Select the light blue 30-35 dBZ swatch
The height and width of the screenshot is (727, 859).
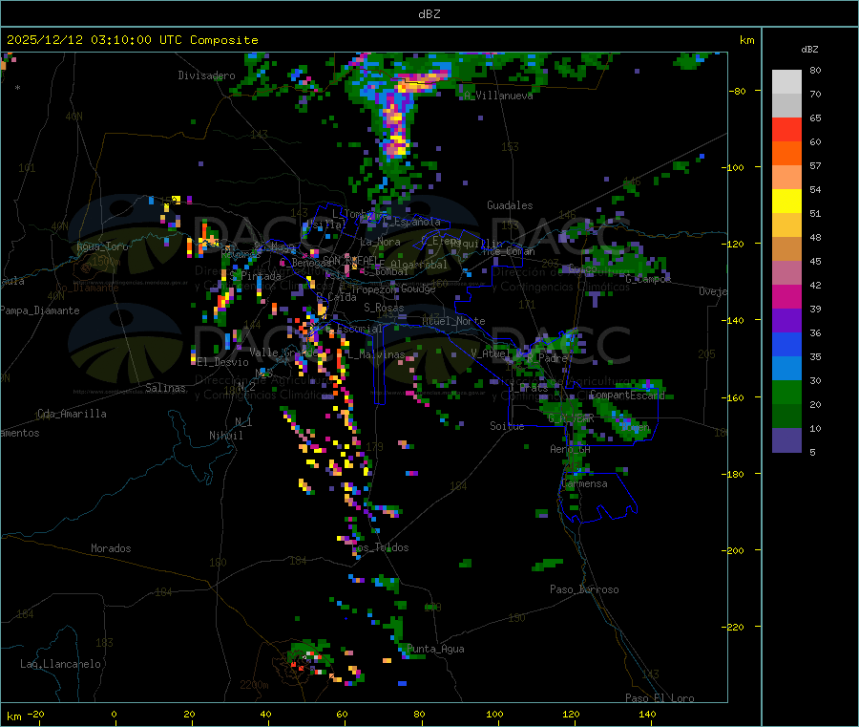pos(786,369)
